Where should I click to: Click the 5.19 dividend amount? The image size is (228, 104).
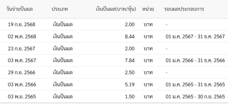[x=130, y=84]
